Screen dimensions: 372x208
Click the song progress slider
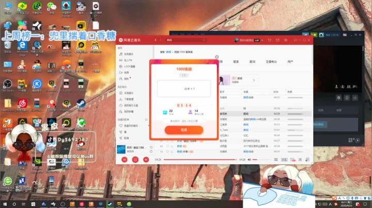pos(200,160)
